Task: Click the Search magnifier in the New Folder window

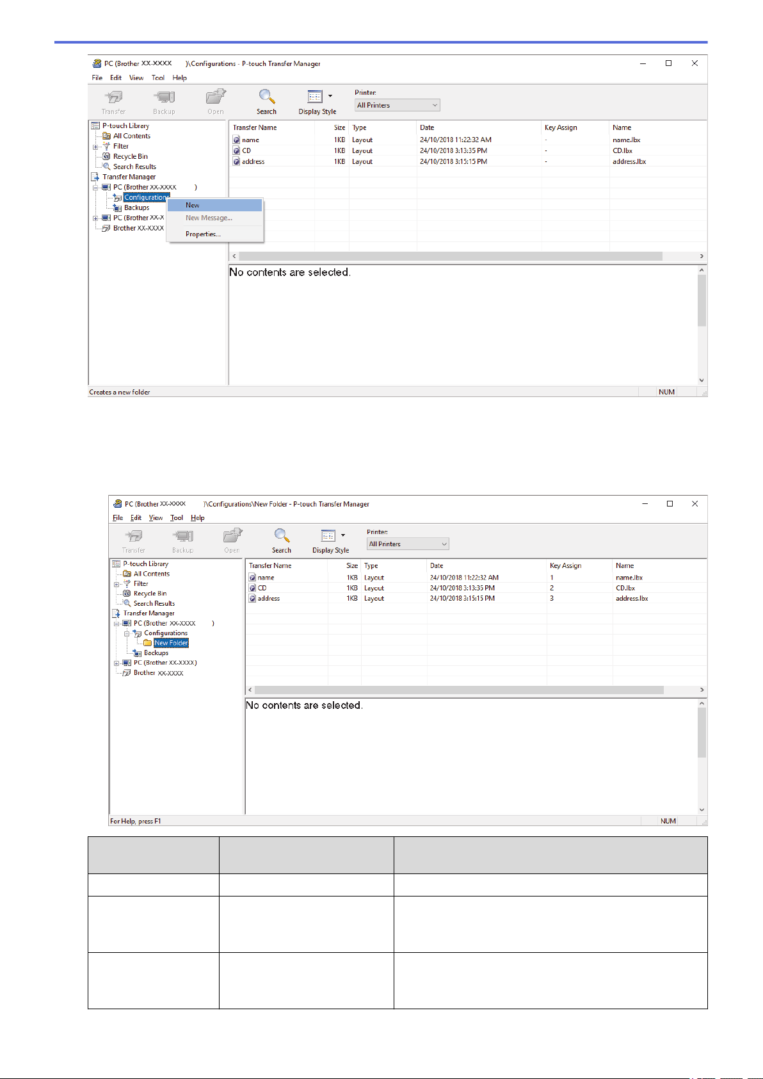Action: 282,535
